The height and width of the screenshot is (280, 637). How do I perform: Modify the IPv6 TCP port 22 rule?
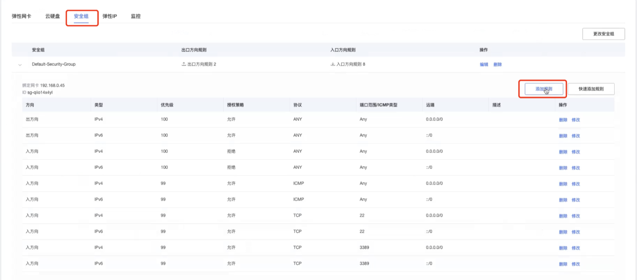[576, 232]
